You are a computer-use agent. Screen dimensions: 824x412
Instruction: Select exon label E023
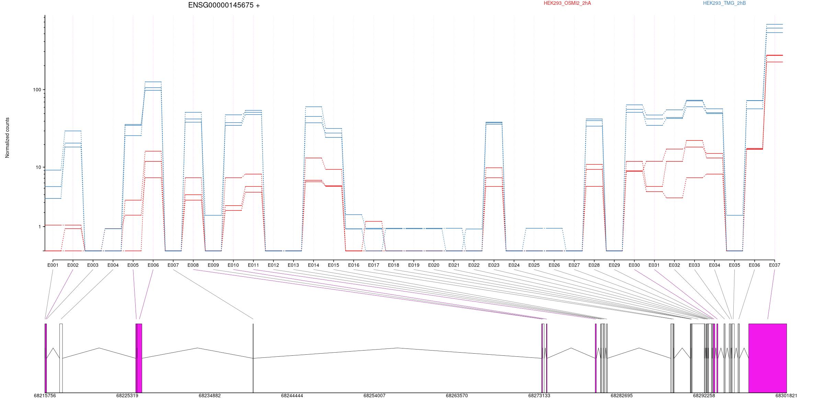point(494,265)
